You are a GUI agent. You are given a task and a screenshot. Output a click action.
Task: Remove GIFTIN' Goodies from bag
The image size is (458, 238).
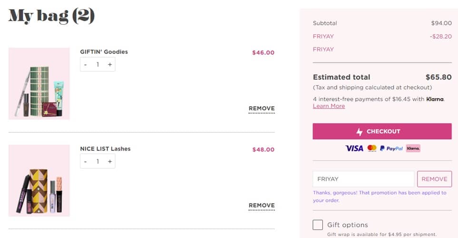(262, 109)
